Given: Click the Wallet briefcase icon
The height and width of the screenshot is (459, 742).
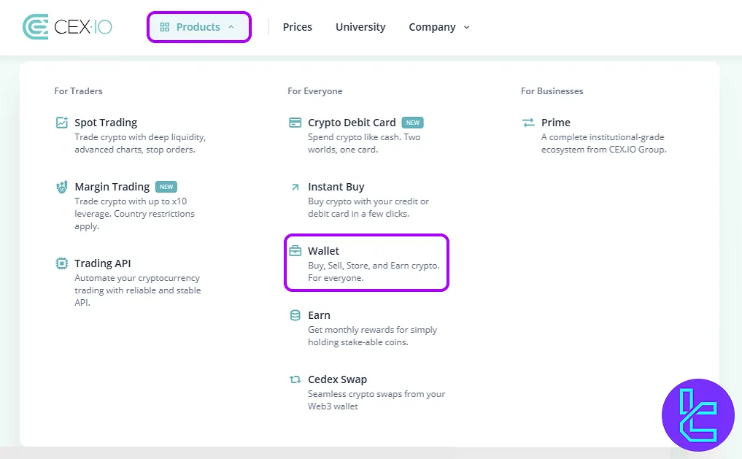Looking at the screenshot, I should click(295, 251).
